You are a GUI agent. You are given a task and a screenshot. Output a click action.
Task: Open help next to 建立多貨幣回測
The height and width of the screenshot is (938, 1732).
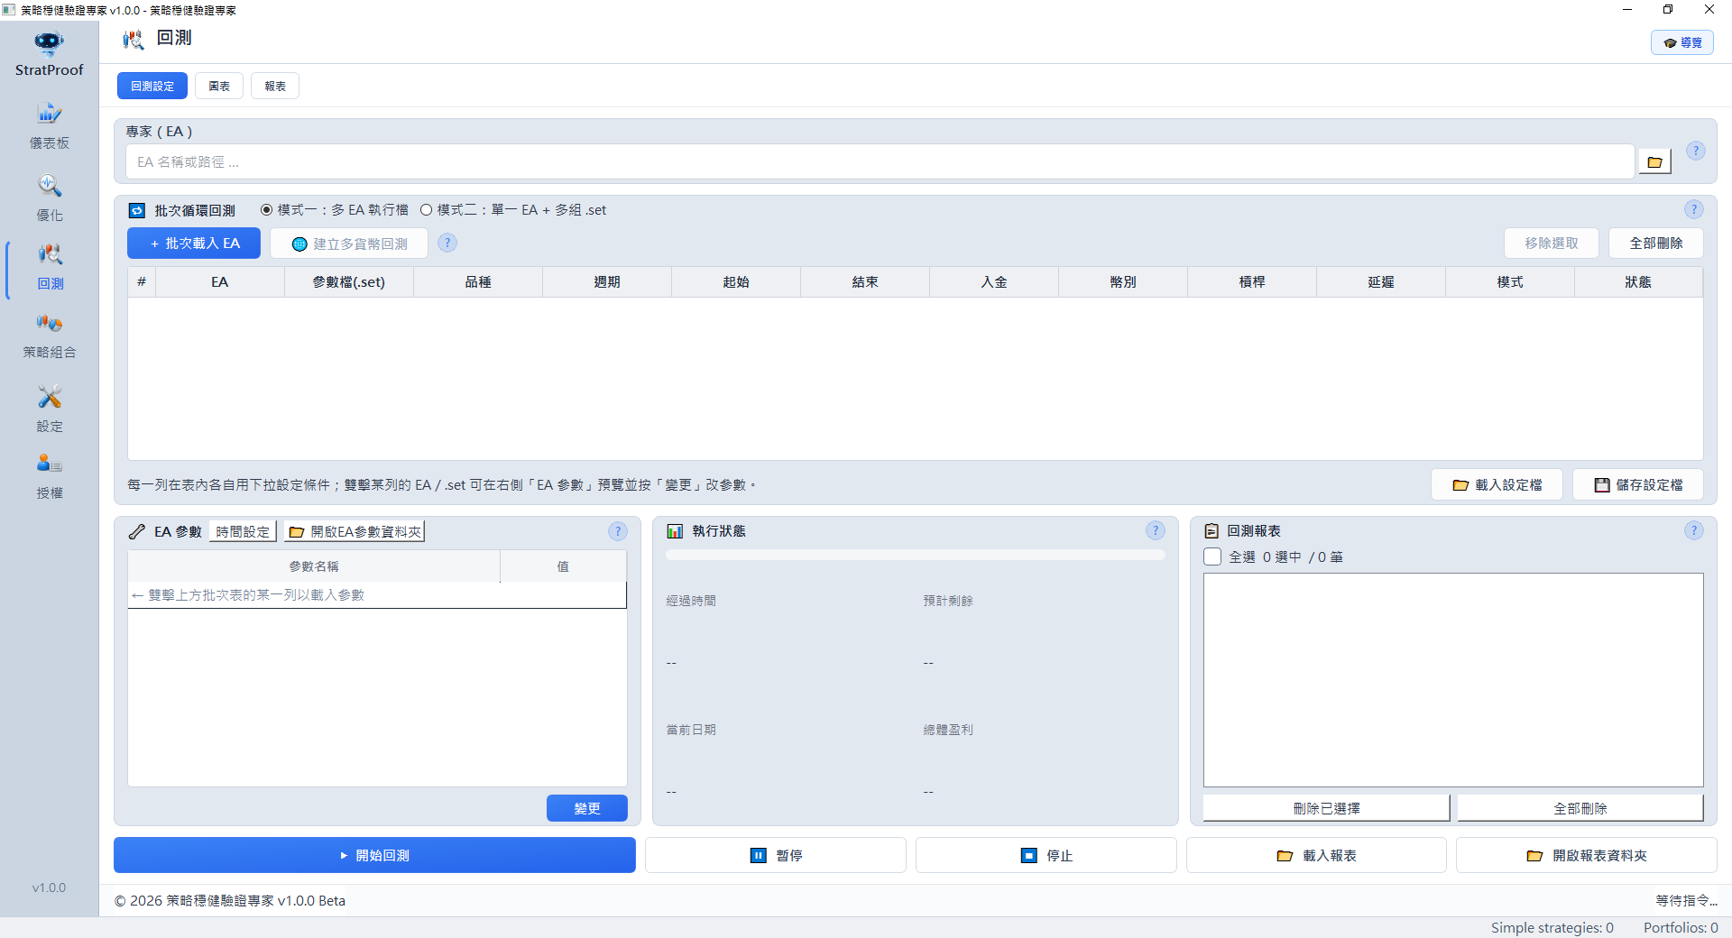[447, 243]
